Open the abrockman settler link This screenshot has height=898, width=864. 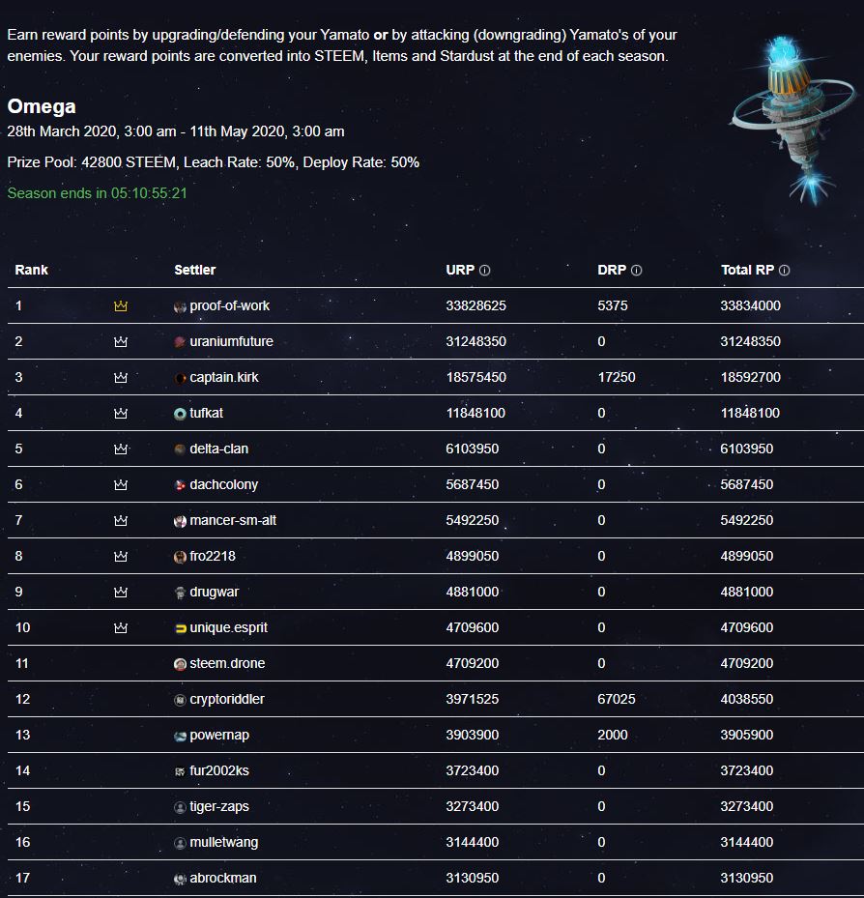coord(223,879)
